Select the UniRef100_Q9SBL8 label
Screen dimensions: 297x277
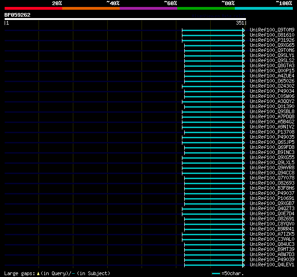click(272, 112)
